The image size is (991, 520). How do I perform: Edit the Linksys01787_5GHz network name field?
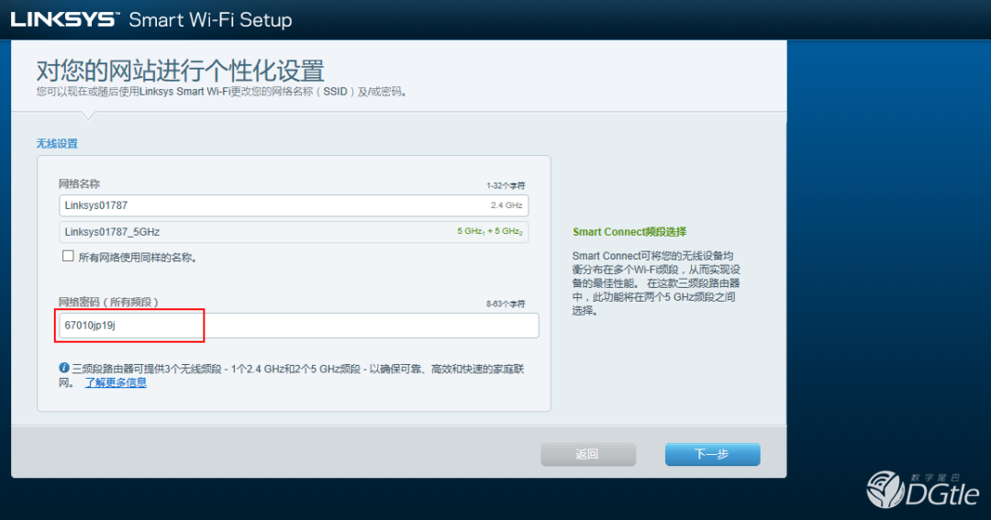click(294, 232)
